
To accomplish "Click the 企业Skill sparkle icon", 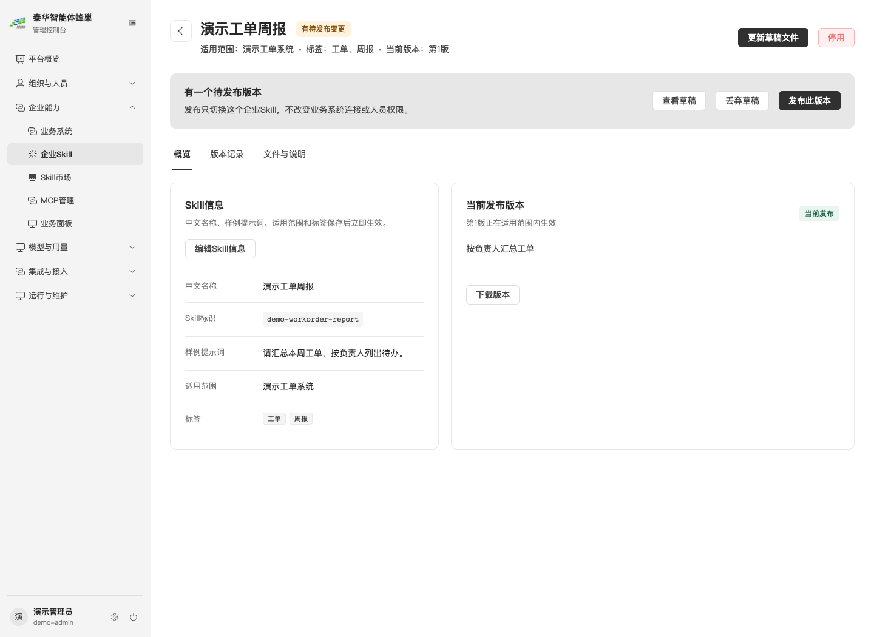I will click(32, 154).
